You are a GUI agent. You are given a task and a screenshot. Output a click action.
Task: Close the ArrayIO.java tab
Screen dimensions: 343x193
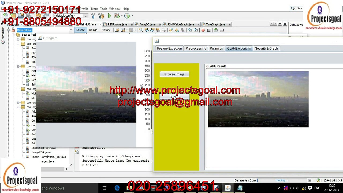point(160,24)
